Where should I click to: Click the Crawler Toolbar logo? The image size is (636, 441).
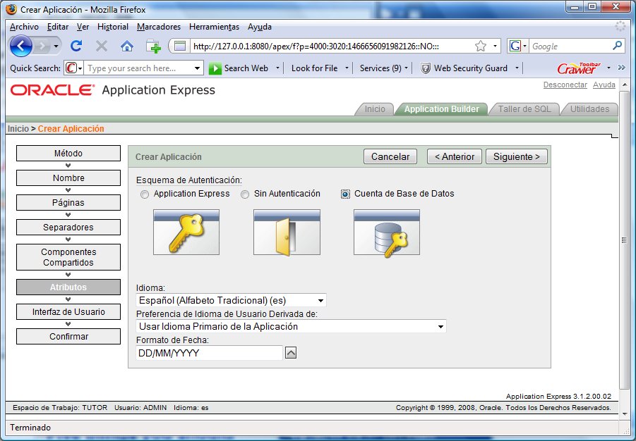pyautogui.click(x=579, y=68)
